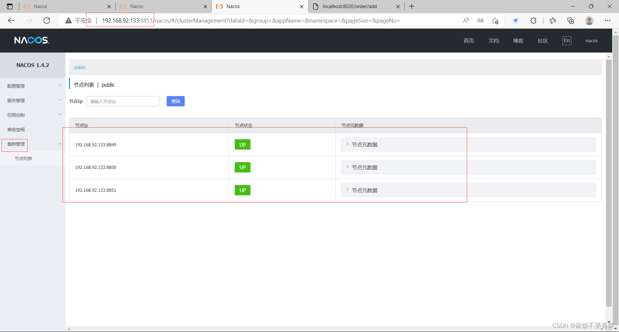Click the UP status for 192.168.92.133:8851
619x332 pixels.
(x=242, y=190)
